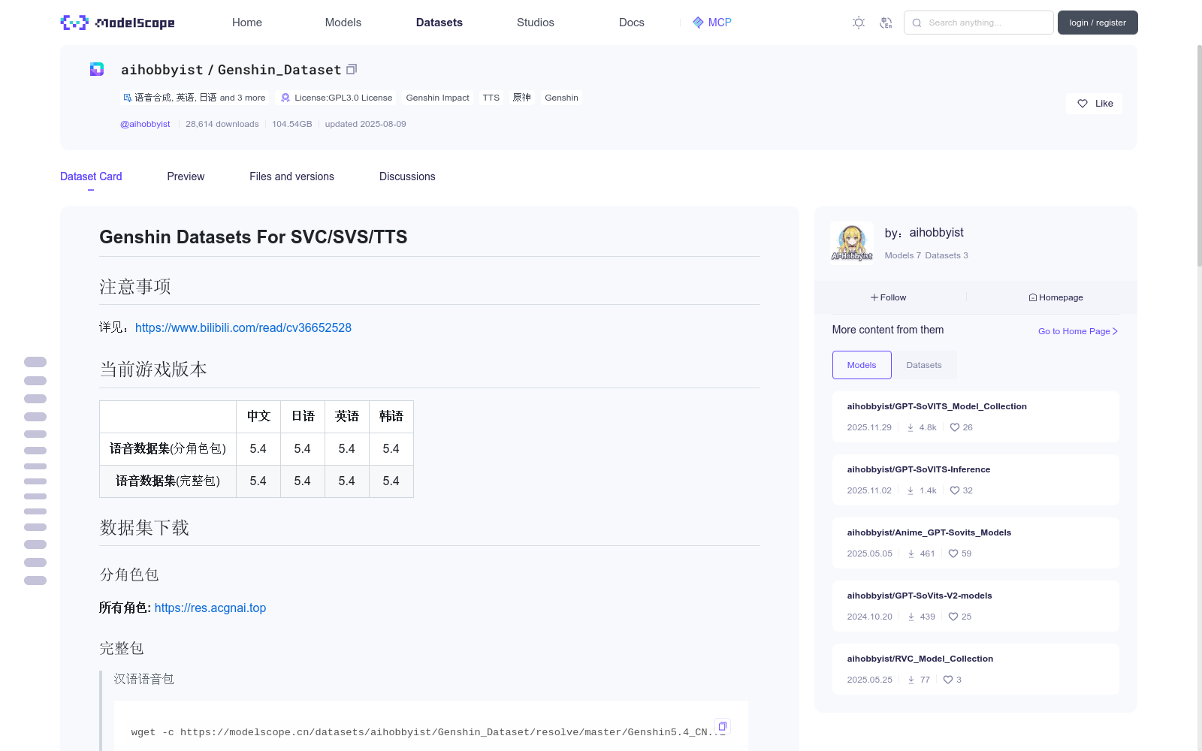Switch to the Datasets content tab
This screenshot has width=1202, height=751.
(x=923, y=365)
